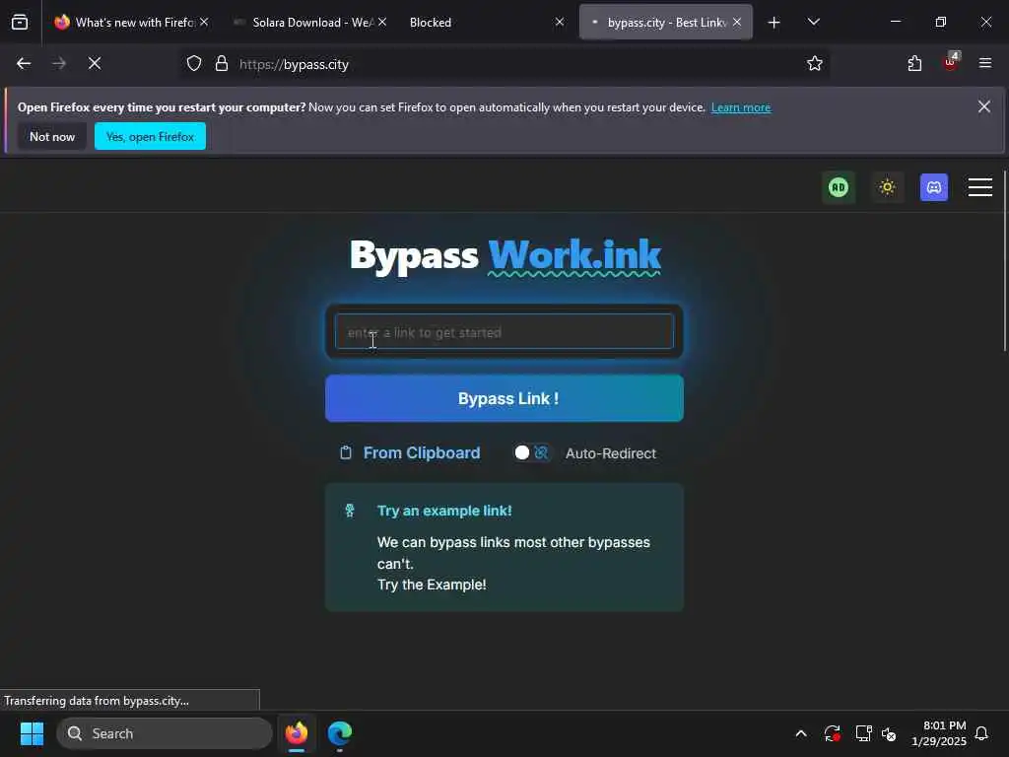Viewport: 1009px width, 757px height.
Task: Open the clock showing 8:01 PM
Action: coord(938,733)
